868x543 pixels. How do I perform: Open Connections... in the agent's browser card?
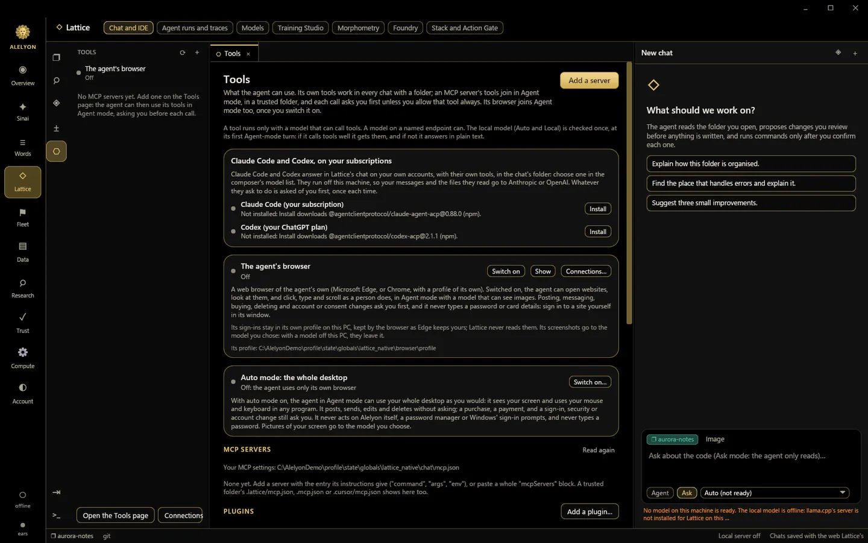point(586,271)
